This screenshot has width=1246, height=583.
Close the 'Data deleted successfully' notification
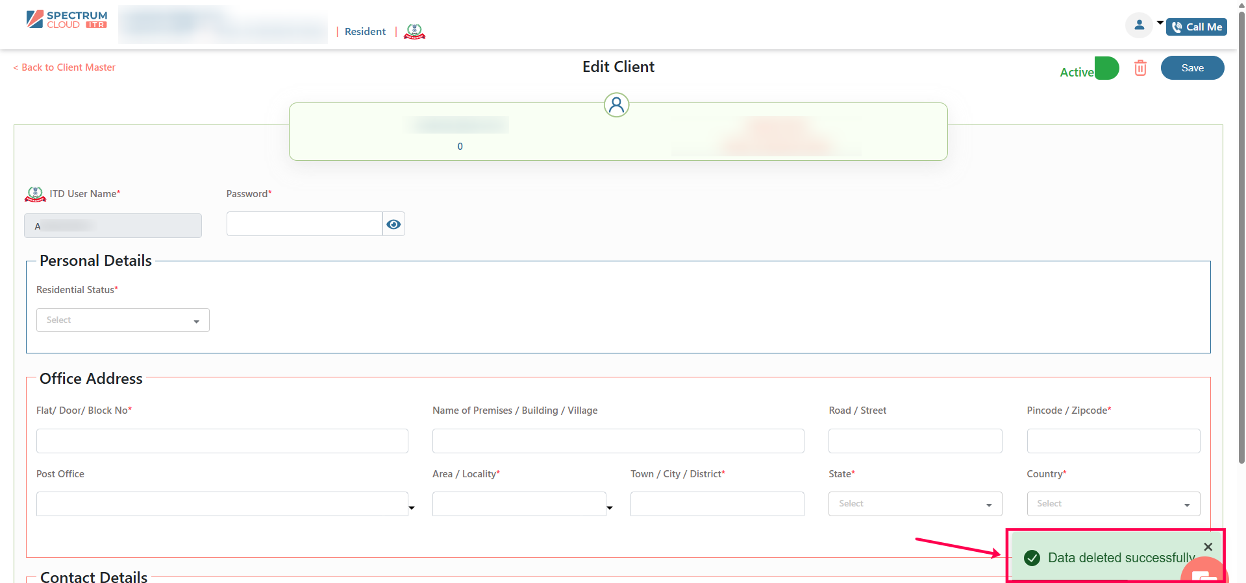pyautogui.click(x=1208, y=547)
